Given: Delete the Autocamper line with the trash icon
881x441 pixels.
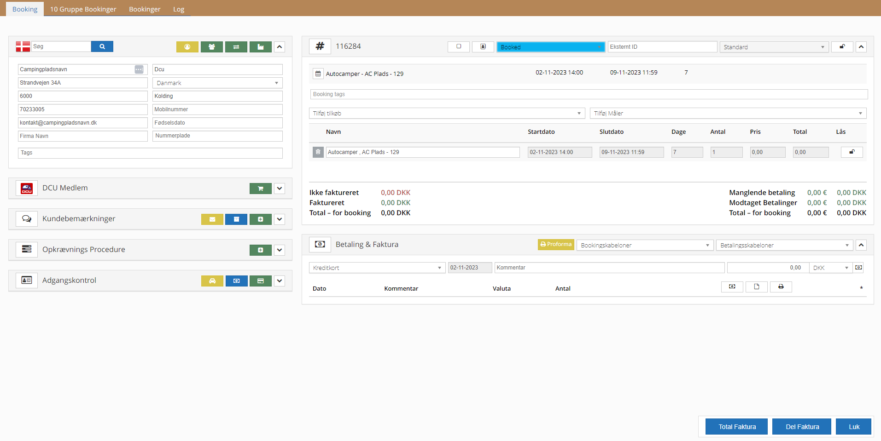Looking at the screenshot, I should tap(318, 152).
